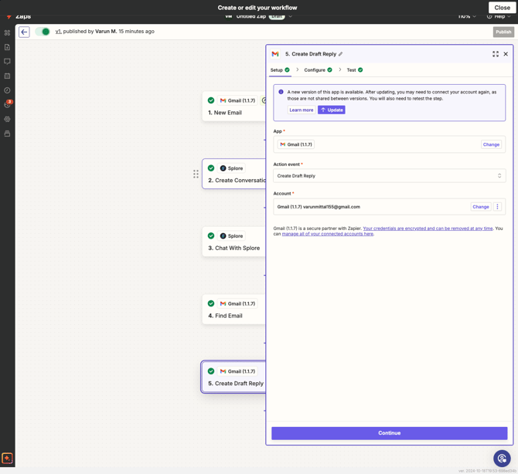This screenshot has height=474, width=518.
Task: Click the 5. Create Draft Reply title
Action: coord(311,54)
